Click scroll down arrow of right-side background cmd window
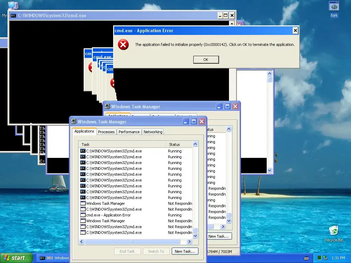351x263 pixels. click(x=269, y=170)
